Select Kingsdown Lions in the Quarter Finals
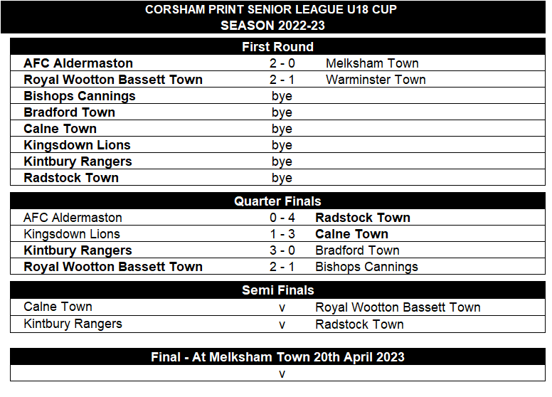Image resolution: width=552 pixels, height=397 pixels. (72, 234)
